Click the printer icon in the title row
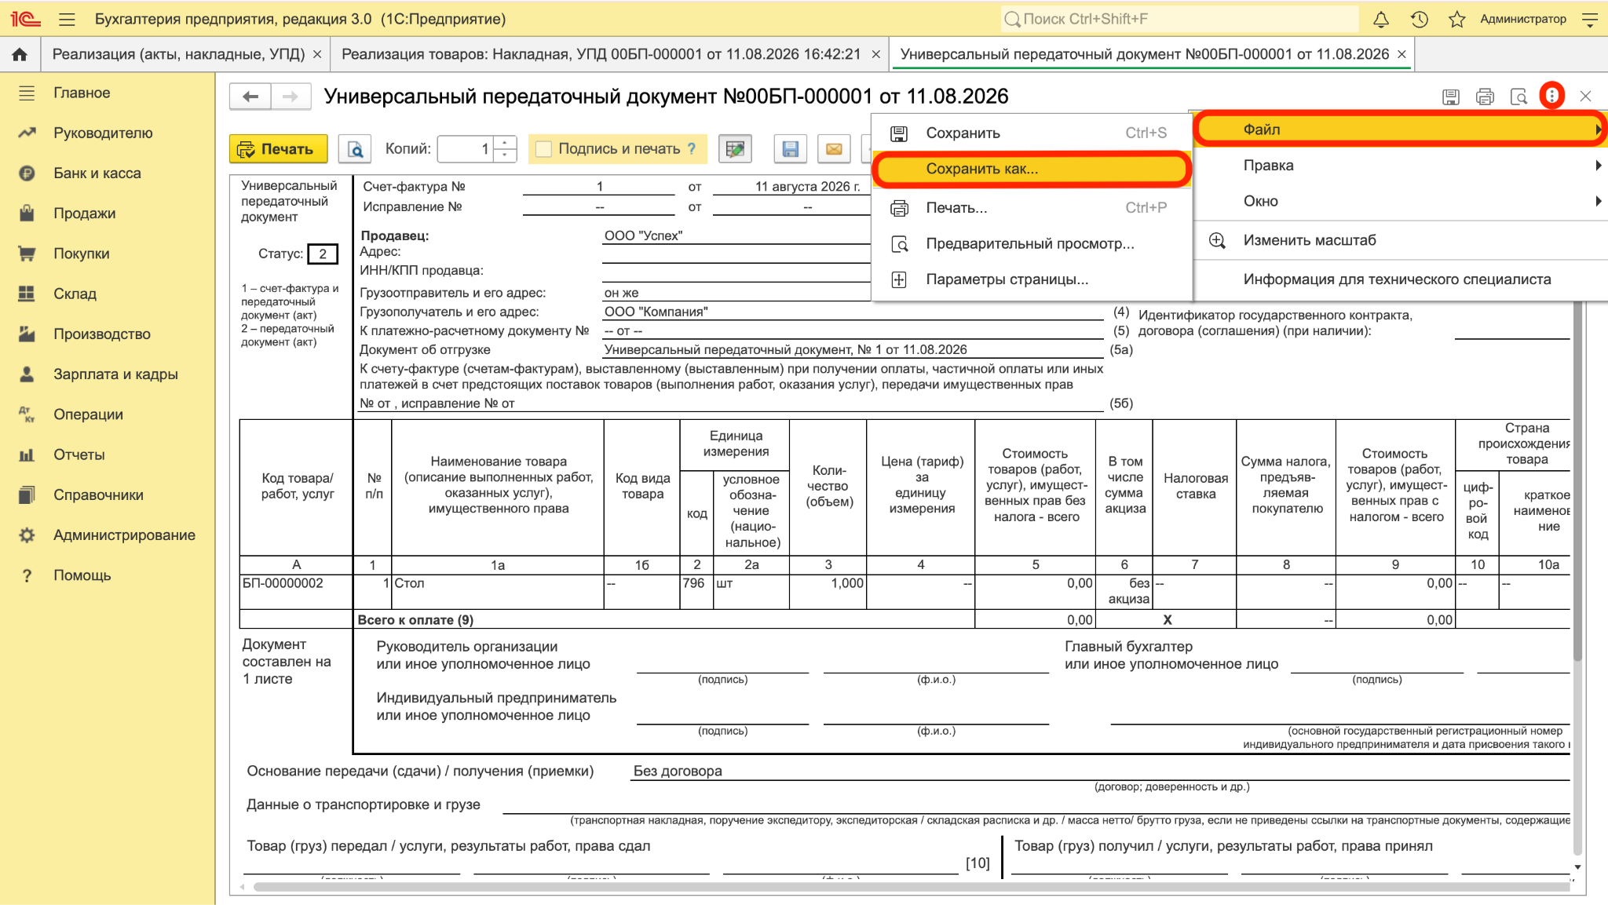The width and height of the screenshot is (1608, 905). click(x=1485, y=97)
